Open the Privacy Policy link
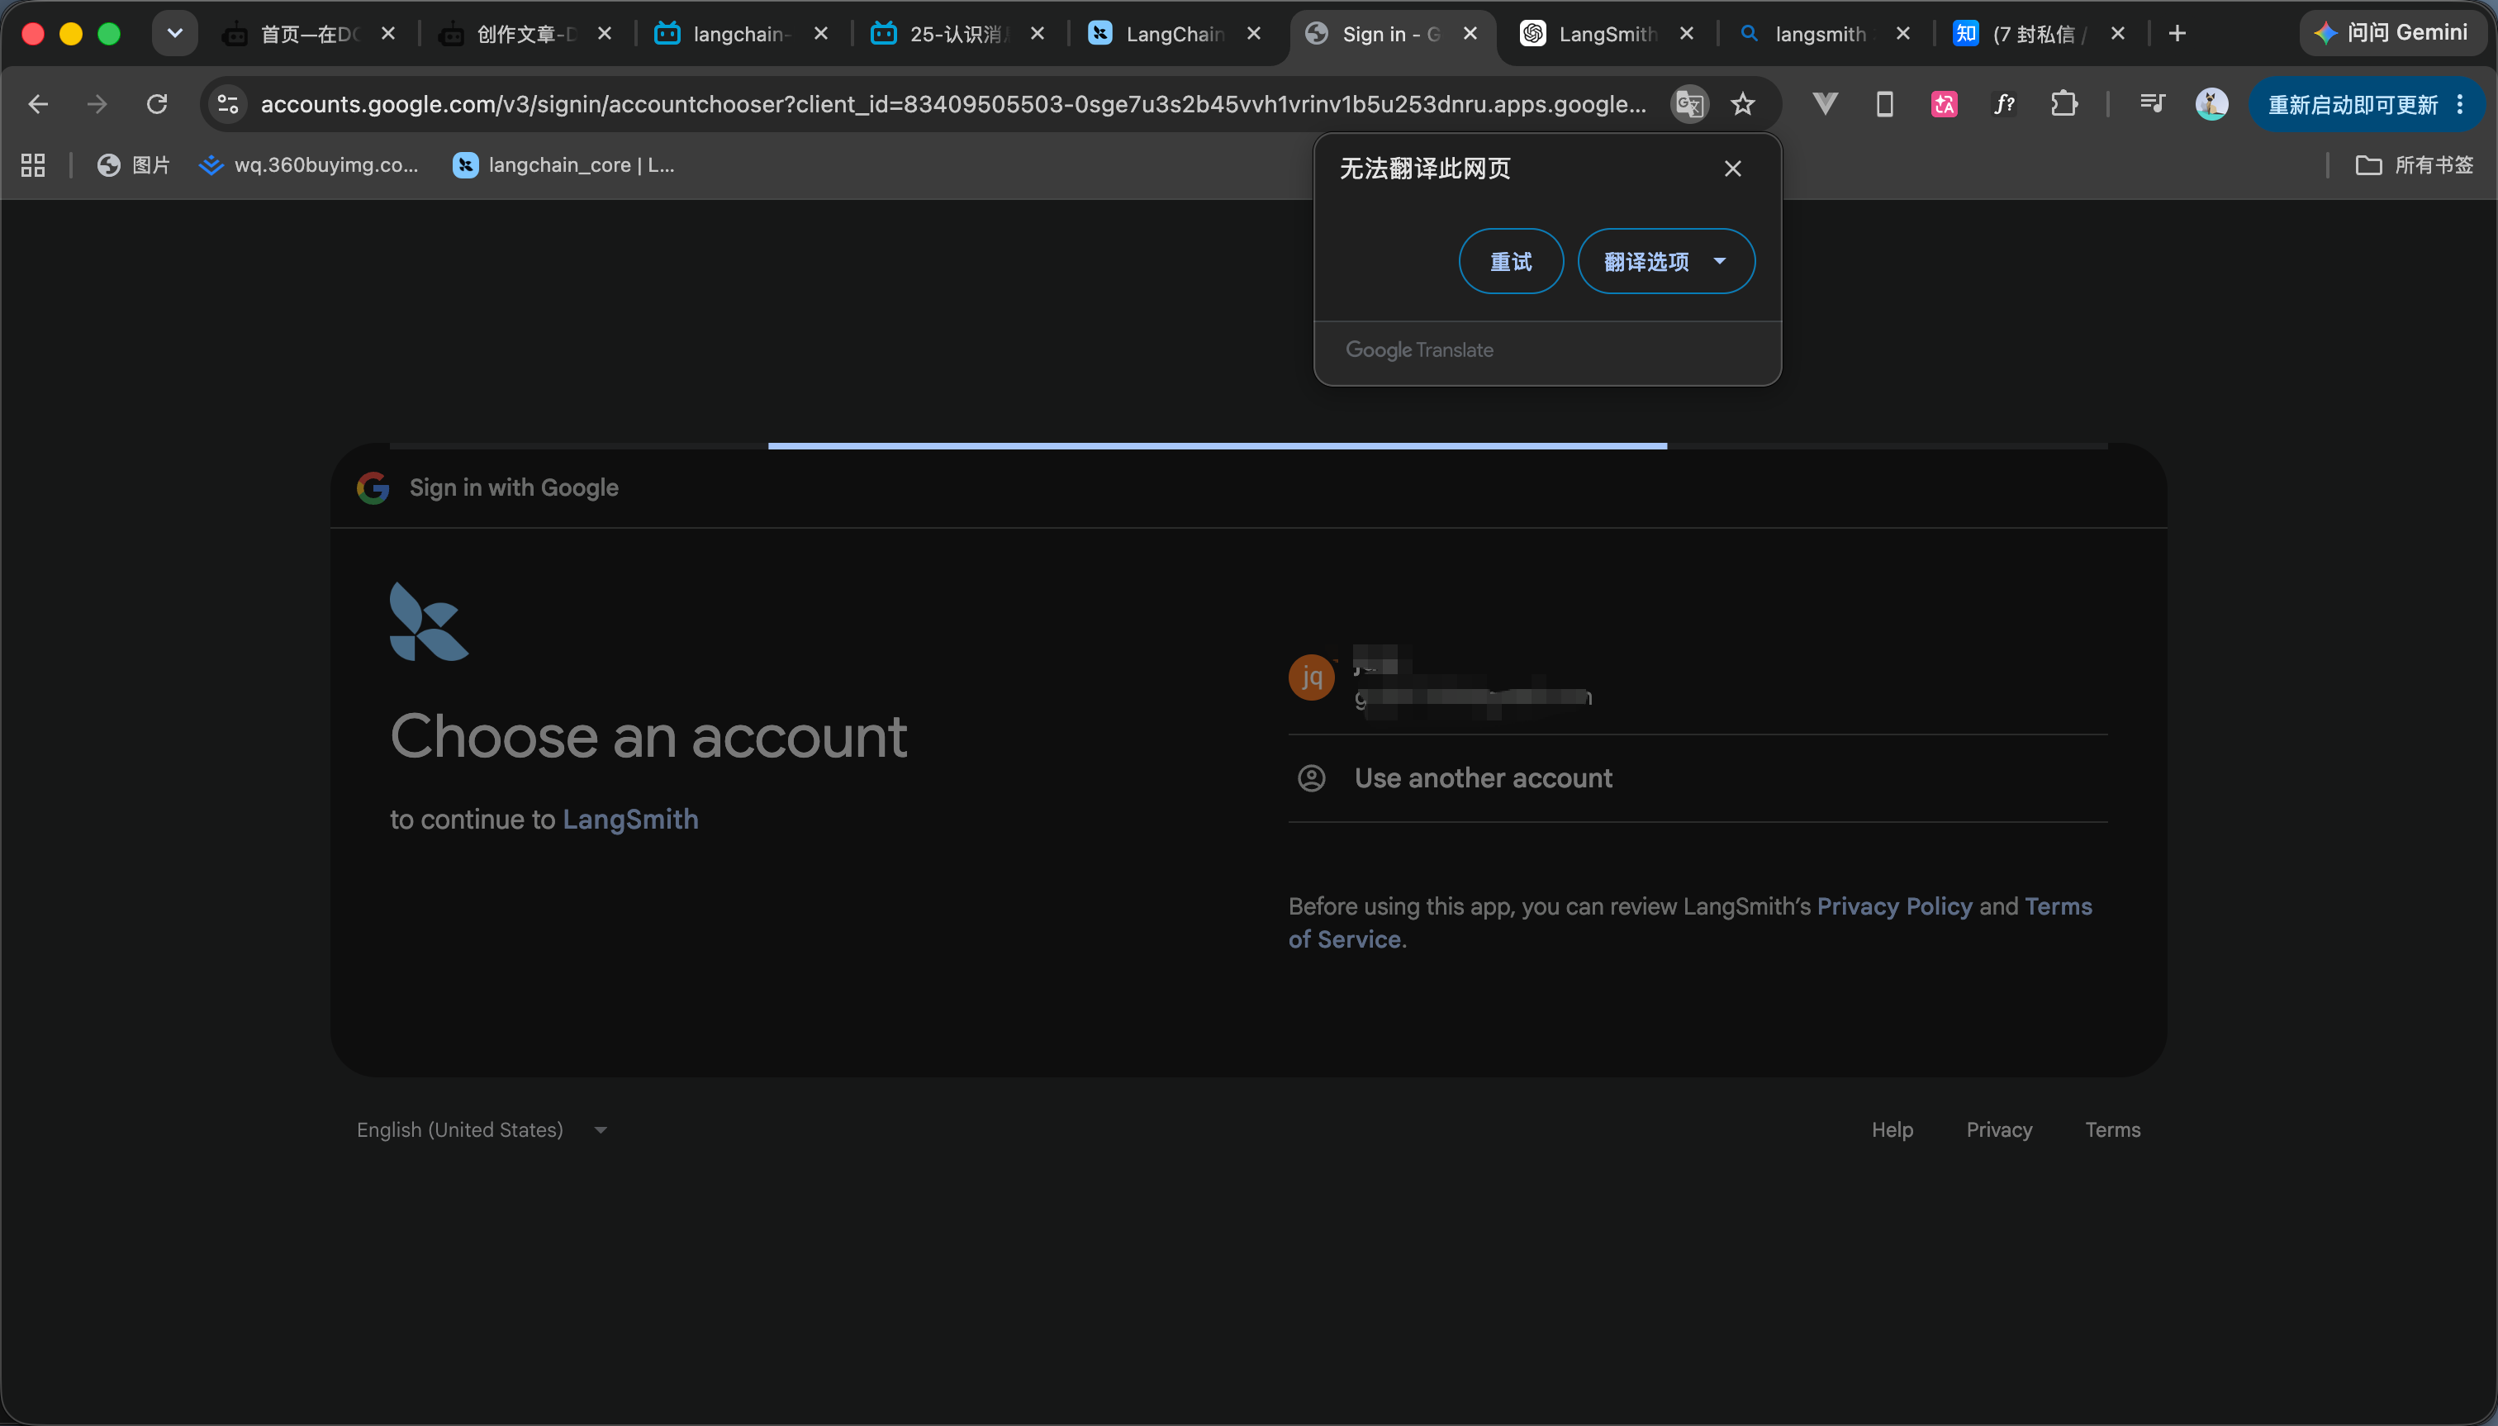 [1894, 906]
